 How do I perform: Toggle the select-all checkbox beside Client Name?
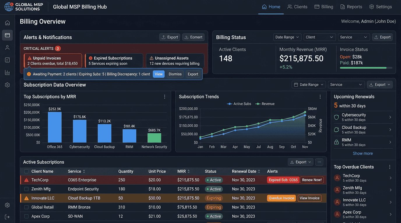pyautogui.click(x=27, y=171)
